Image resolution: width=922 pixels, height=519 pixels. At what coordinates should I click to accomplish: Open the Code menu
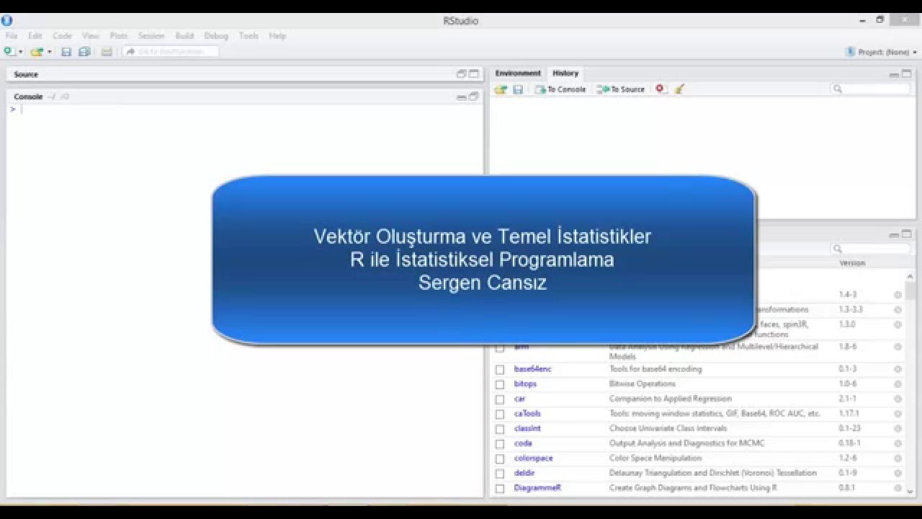point(62,35)
